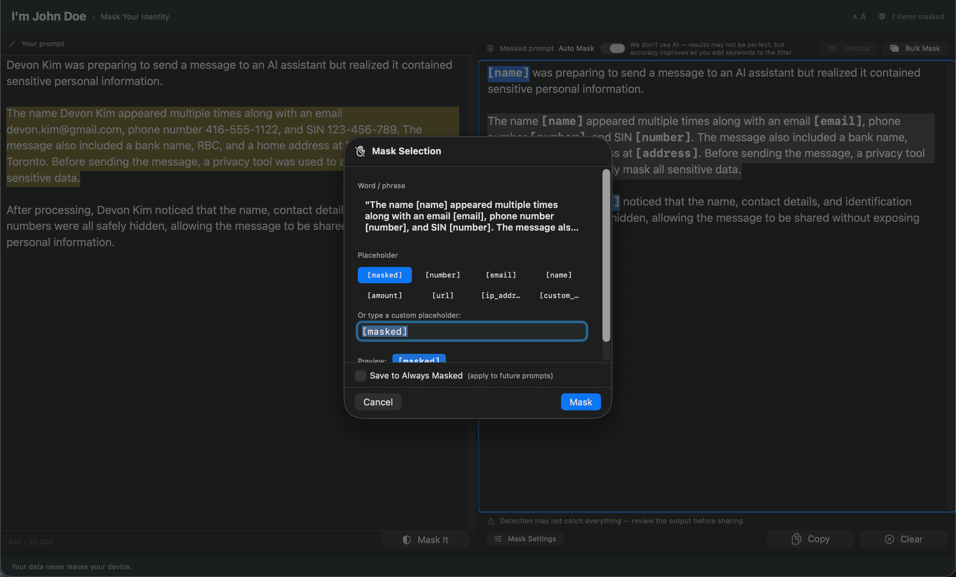956x577 pixels.
Task: Confirm with the Mask button
Action: 581,402
